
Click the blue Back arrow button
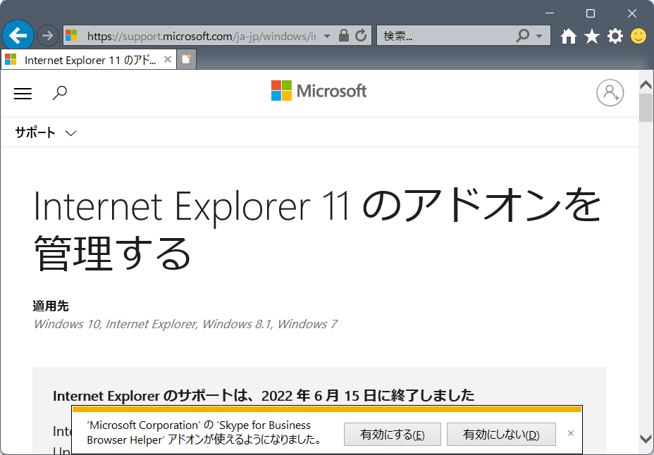point(18,35)
